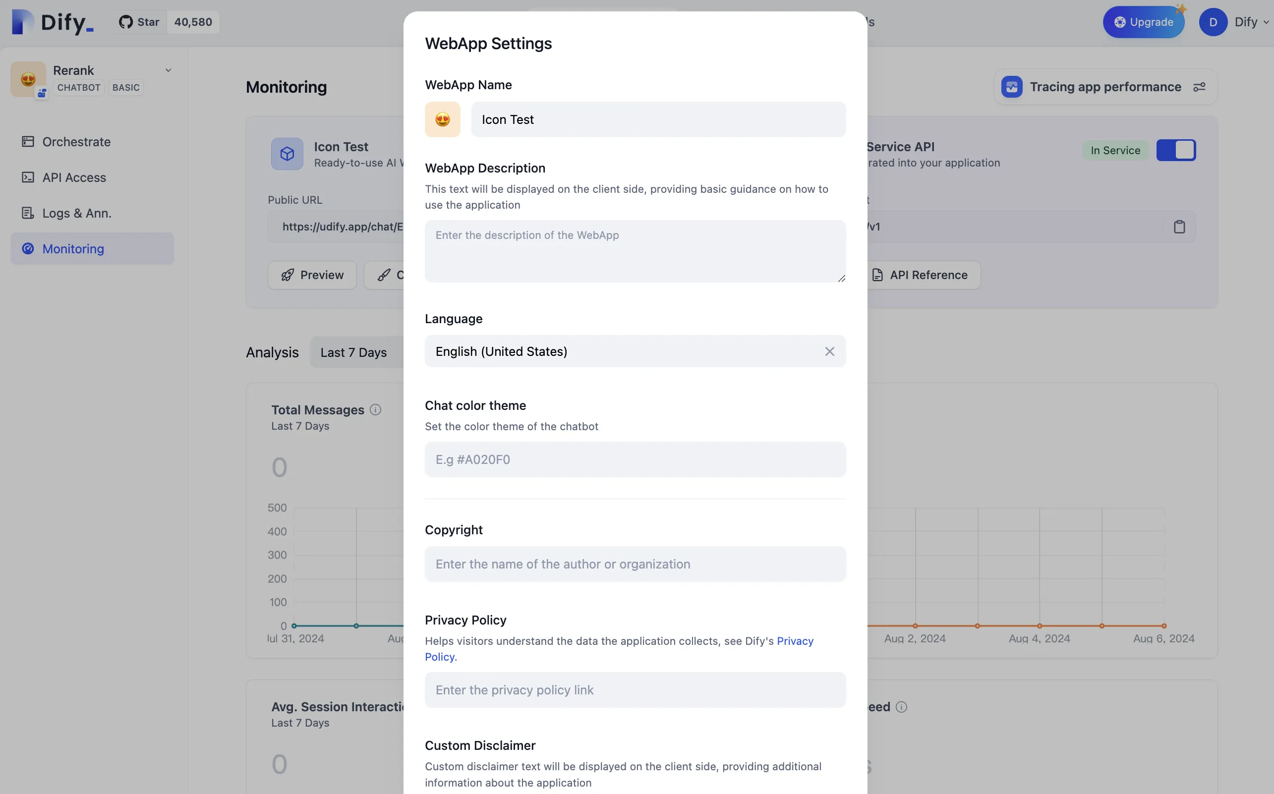Image resolution: width=1274 pixels, height=794 pixels.
Task: Click the emoji icon beside WebApp Name
Action: pos(442,120)
